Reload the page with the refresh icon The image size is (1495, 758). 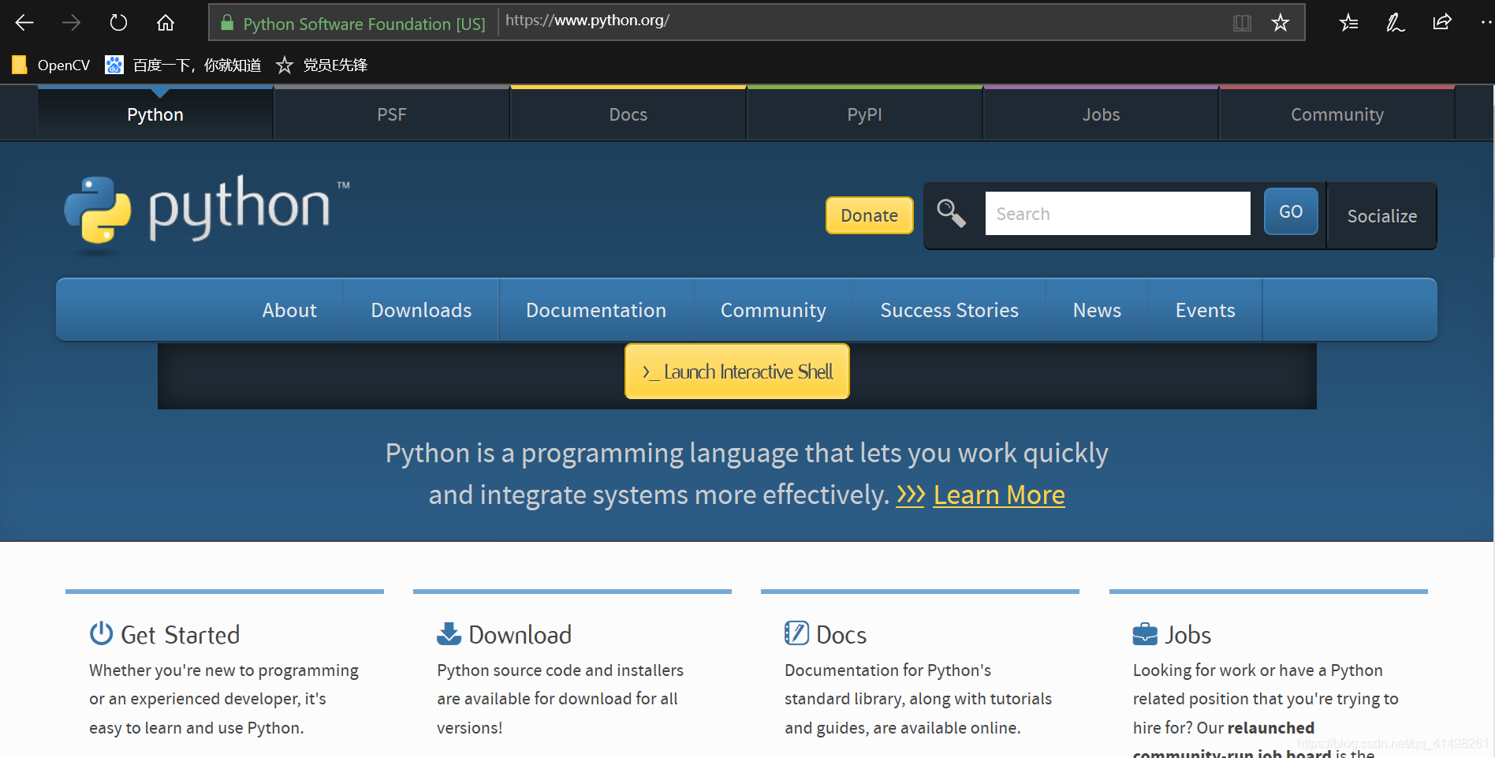tap(118, 23)
